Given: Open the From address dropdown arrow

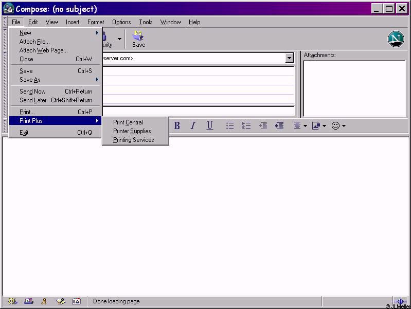Looking at the screenshot, I should point(289,58).
